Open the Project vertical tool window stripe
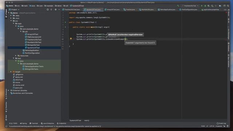The height and width of the screenshot is (131, 233). click(6, 13)
